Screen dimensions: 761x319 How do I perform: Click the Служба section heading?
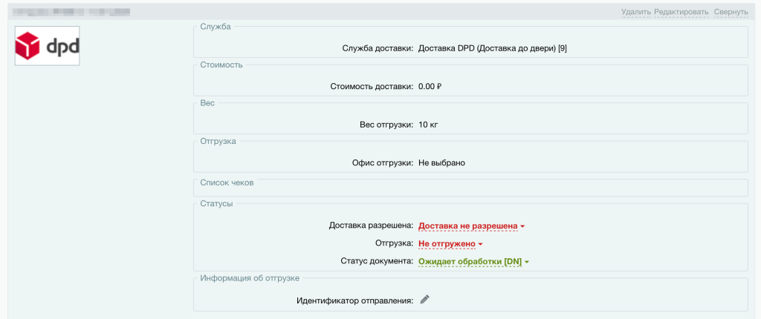(216, 27)
